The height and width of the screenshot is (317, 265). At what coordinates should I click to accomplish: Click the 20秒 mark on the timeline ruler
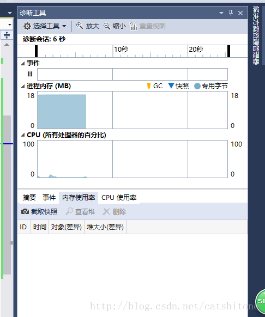click(196, 50)
